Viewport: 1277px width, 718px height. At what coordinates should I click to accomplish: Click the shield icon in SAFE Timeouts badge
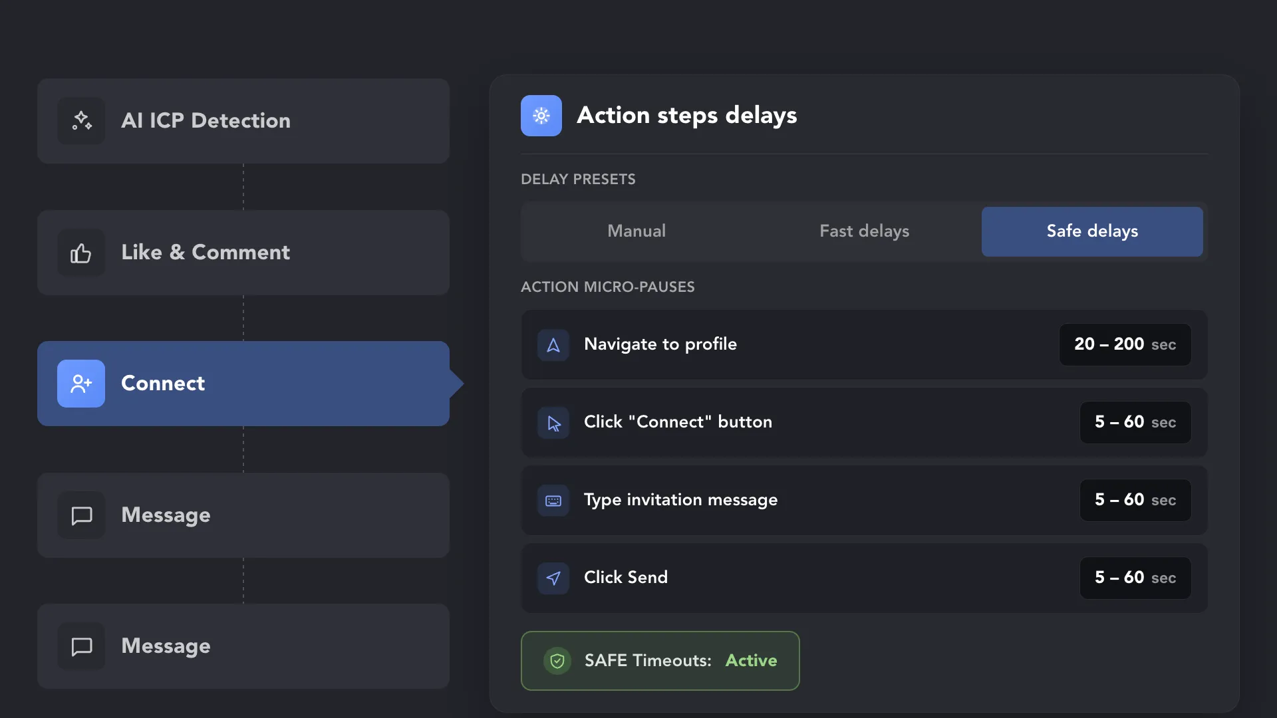557,661
